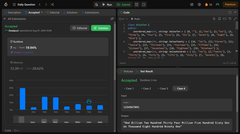Collapse the Code panel with chevron
Viewport: 240px width, 134px height.
click(235, 12)
